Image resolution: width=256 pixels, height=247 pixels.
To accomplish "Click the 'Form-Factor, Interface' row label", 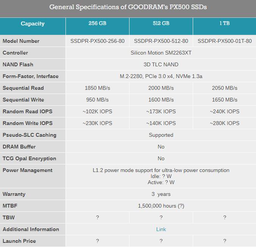I will coord(31,76).
